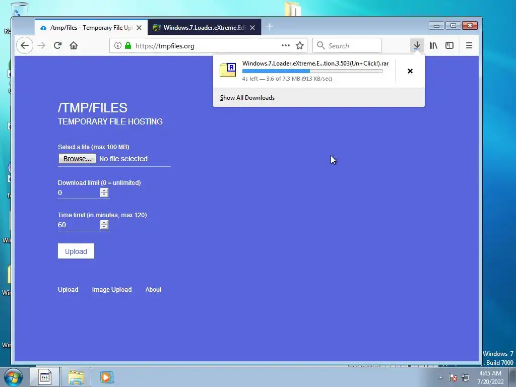Open the first pinned taskbar program

pyautogui.click(x=45, y=377)
